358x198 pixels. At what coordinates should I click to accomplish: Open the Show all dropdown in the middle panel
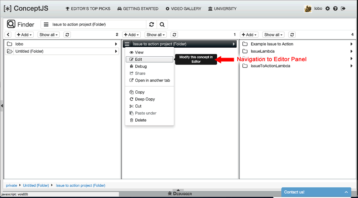point(155,35)
